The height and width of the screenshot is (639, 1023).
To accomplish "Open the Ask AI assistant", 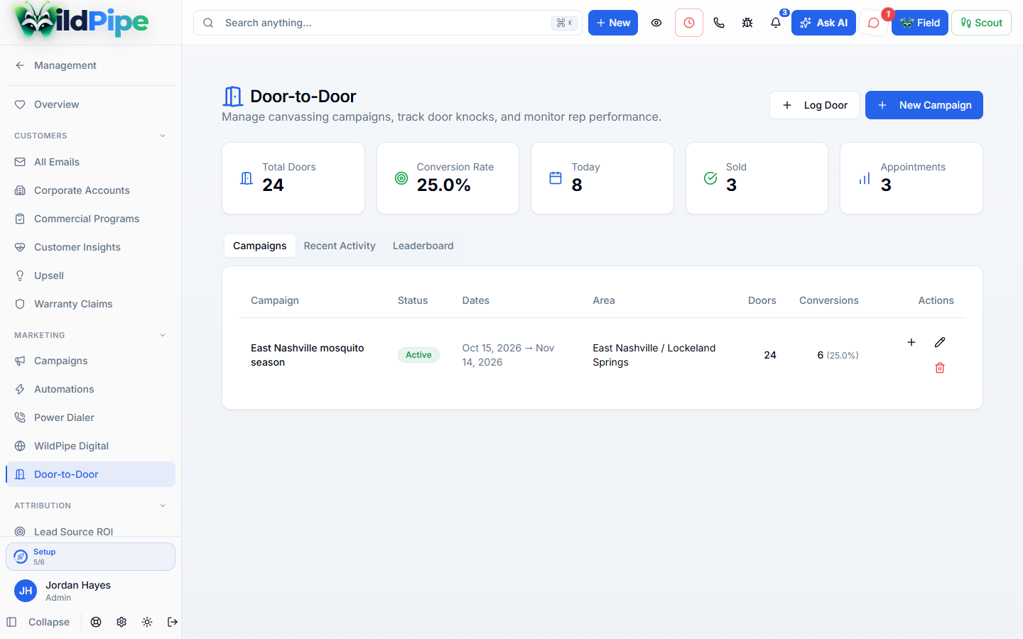I will click(x=823, y=23).
